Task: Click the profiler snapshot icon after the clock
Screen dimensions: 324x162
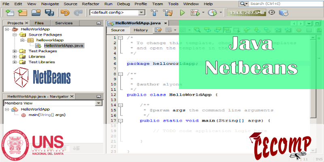Action: pos(283,13)
